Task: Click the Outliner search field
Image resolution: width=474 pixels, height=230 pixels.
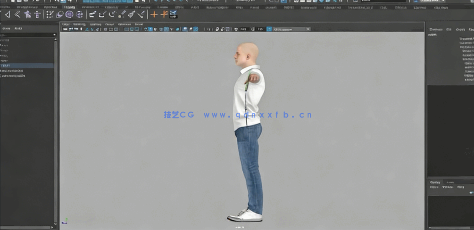Action: (x=26, y=35)
